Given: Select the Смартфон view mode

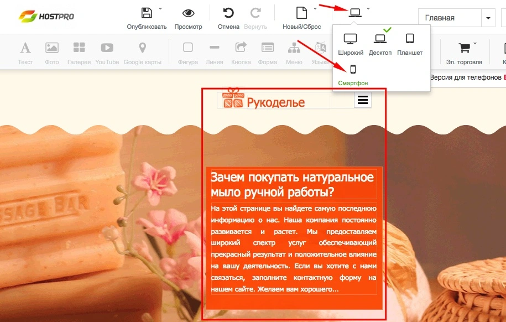Looking at the screenshot, I should coord(353,75).
